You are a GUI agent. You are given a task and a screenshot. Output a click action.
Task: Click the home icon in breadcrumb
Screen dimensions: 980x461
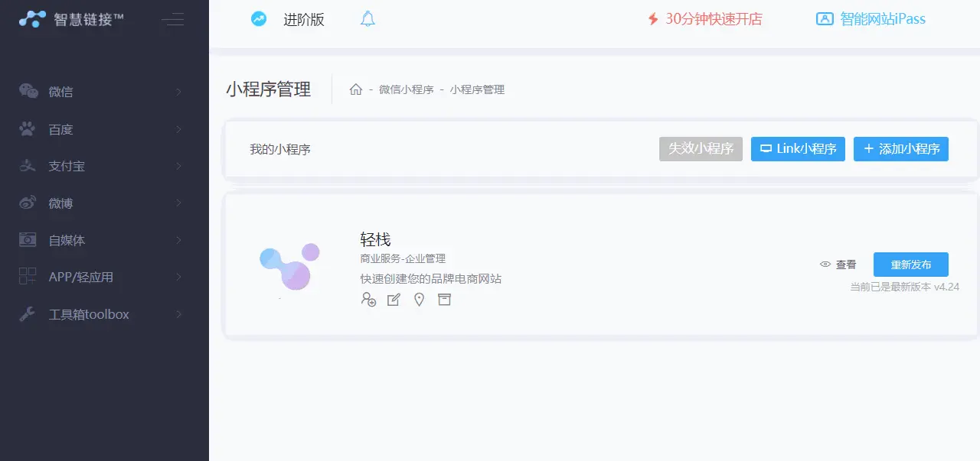click(x=355, y=89)
